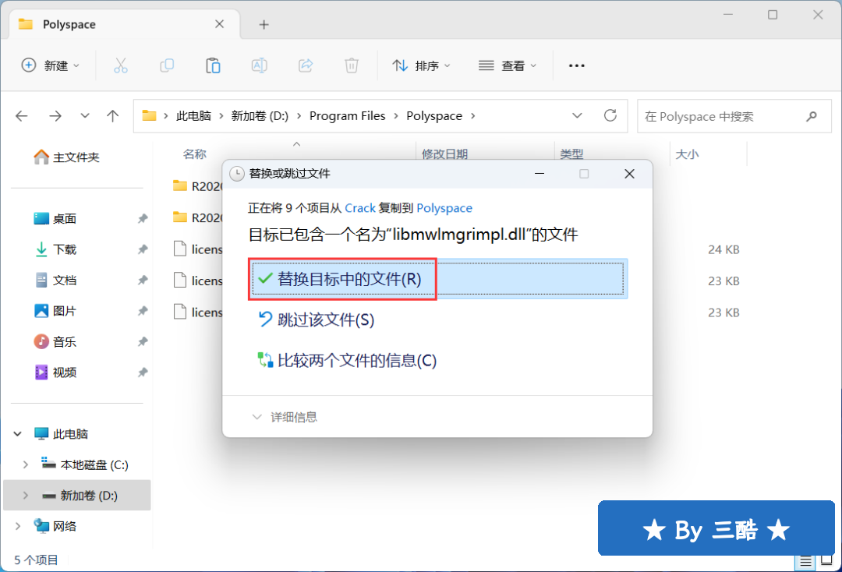Image resolution: width=842 pixels, height=572 pixels.
Task: Collapse the 此电脑 tree node
Action: [18, 433]
